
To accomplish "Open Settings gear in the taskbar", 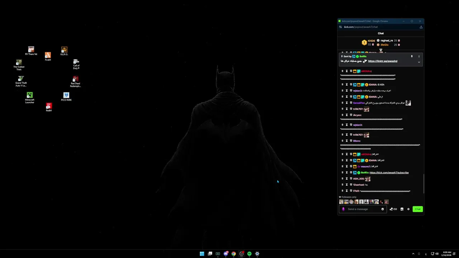I will click(x=257, y=254).
